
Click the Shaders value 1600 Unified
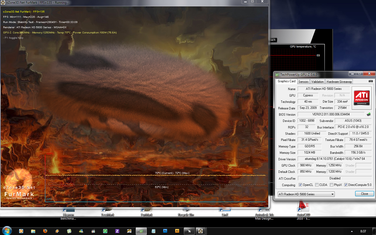coord(312,133)
